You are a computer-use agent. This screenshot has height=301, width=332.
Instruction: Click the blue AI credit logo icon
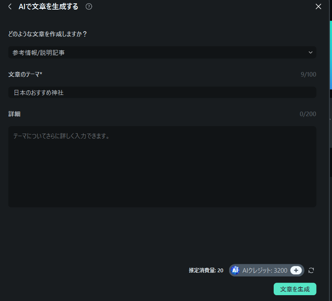pos(235,270)
